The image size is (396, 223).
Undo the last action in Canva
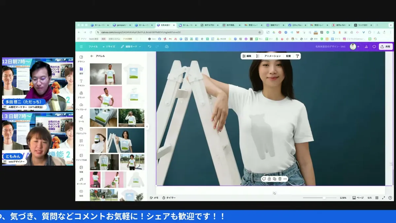[x=149, y=47]
